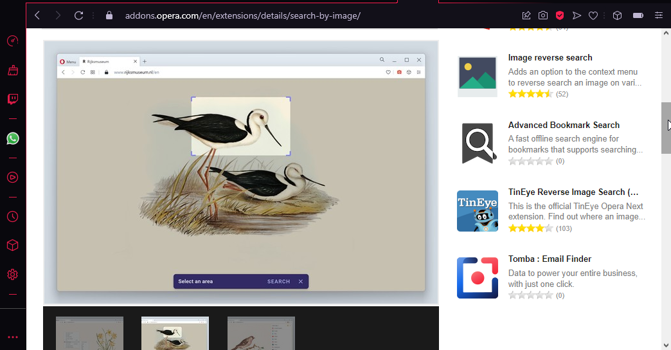
Task: Open Easy Setup sliders menu
Action: (x=658, y=15)
